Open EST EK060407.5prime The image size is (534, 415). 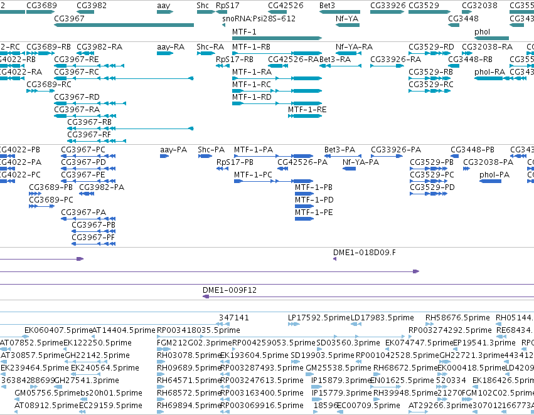26,337
